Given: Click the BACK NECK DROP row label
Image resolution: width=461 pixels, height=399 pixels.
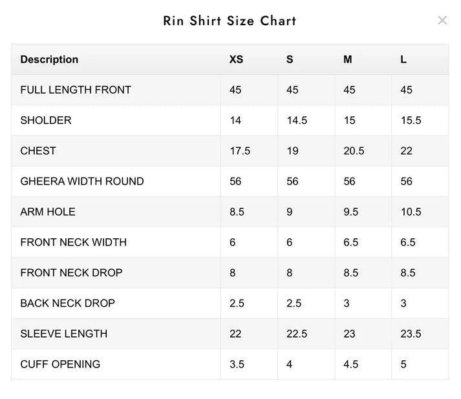Looking at the screenshot, I should tap(68, 303).
